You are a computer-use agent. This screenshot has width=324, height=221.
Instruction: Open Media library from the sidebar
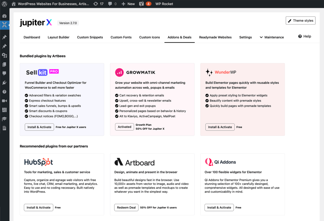[4, 55]
